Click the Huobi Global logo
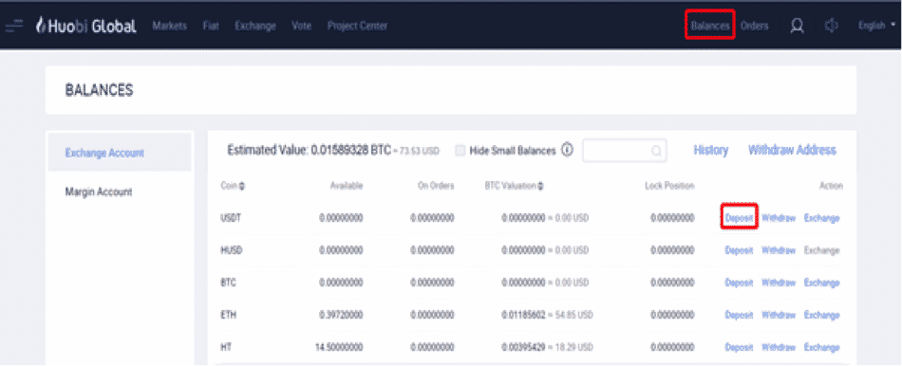 (86, 26)
